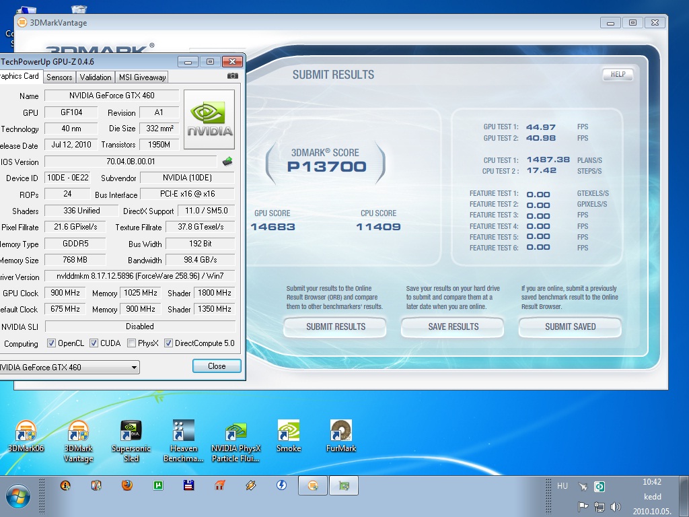Click the HELP button in 3DMark

[x=618, y=74]
